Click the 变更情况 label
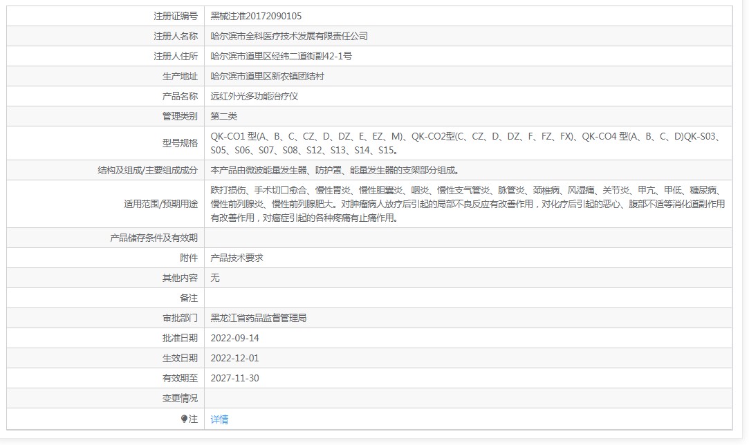Viewport: 749px width, 445px height. (180, 398)
